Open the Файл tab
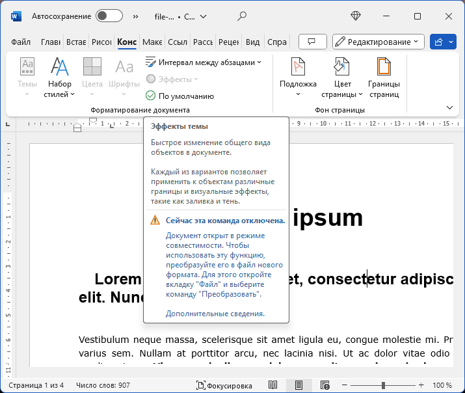 (21, 42)
